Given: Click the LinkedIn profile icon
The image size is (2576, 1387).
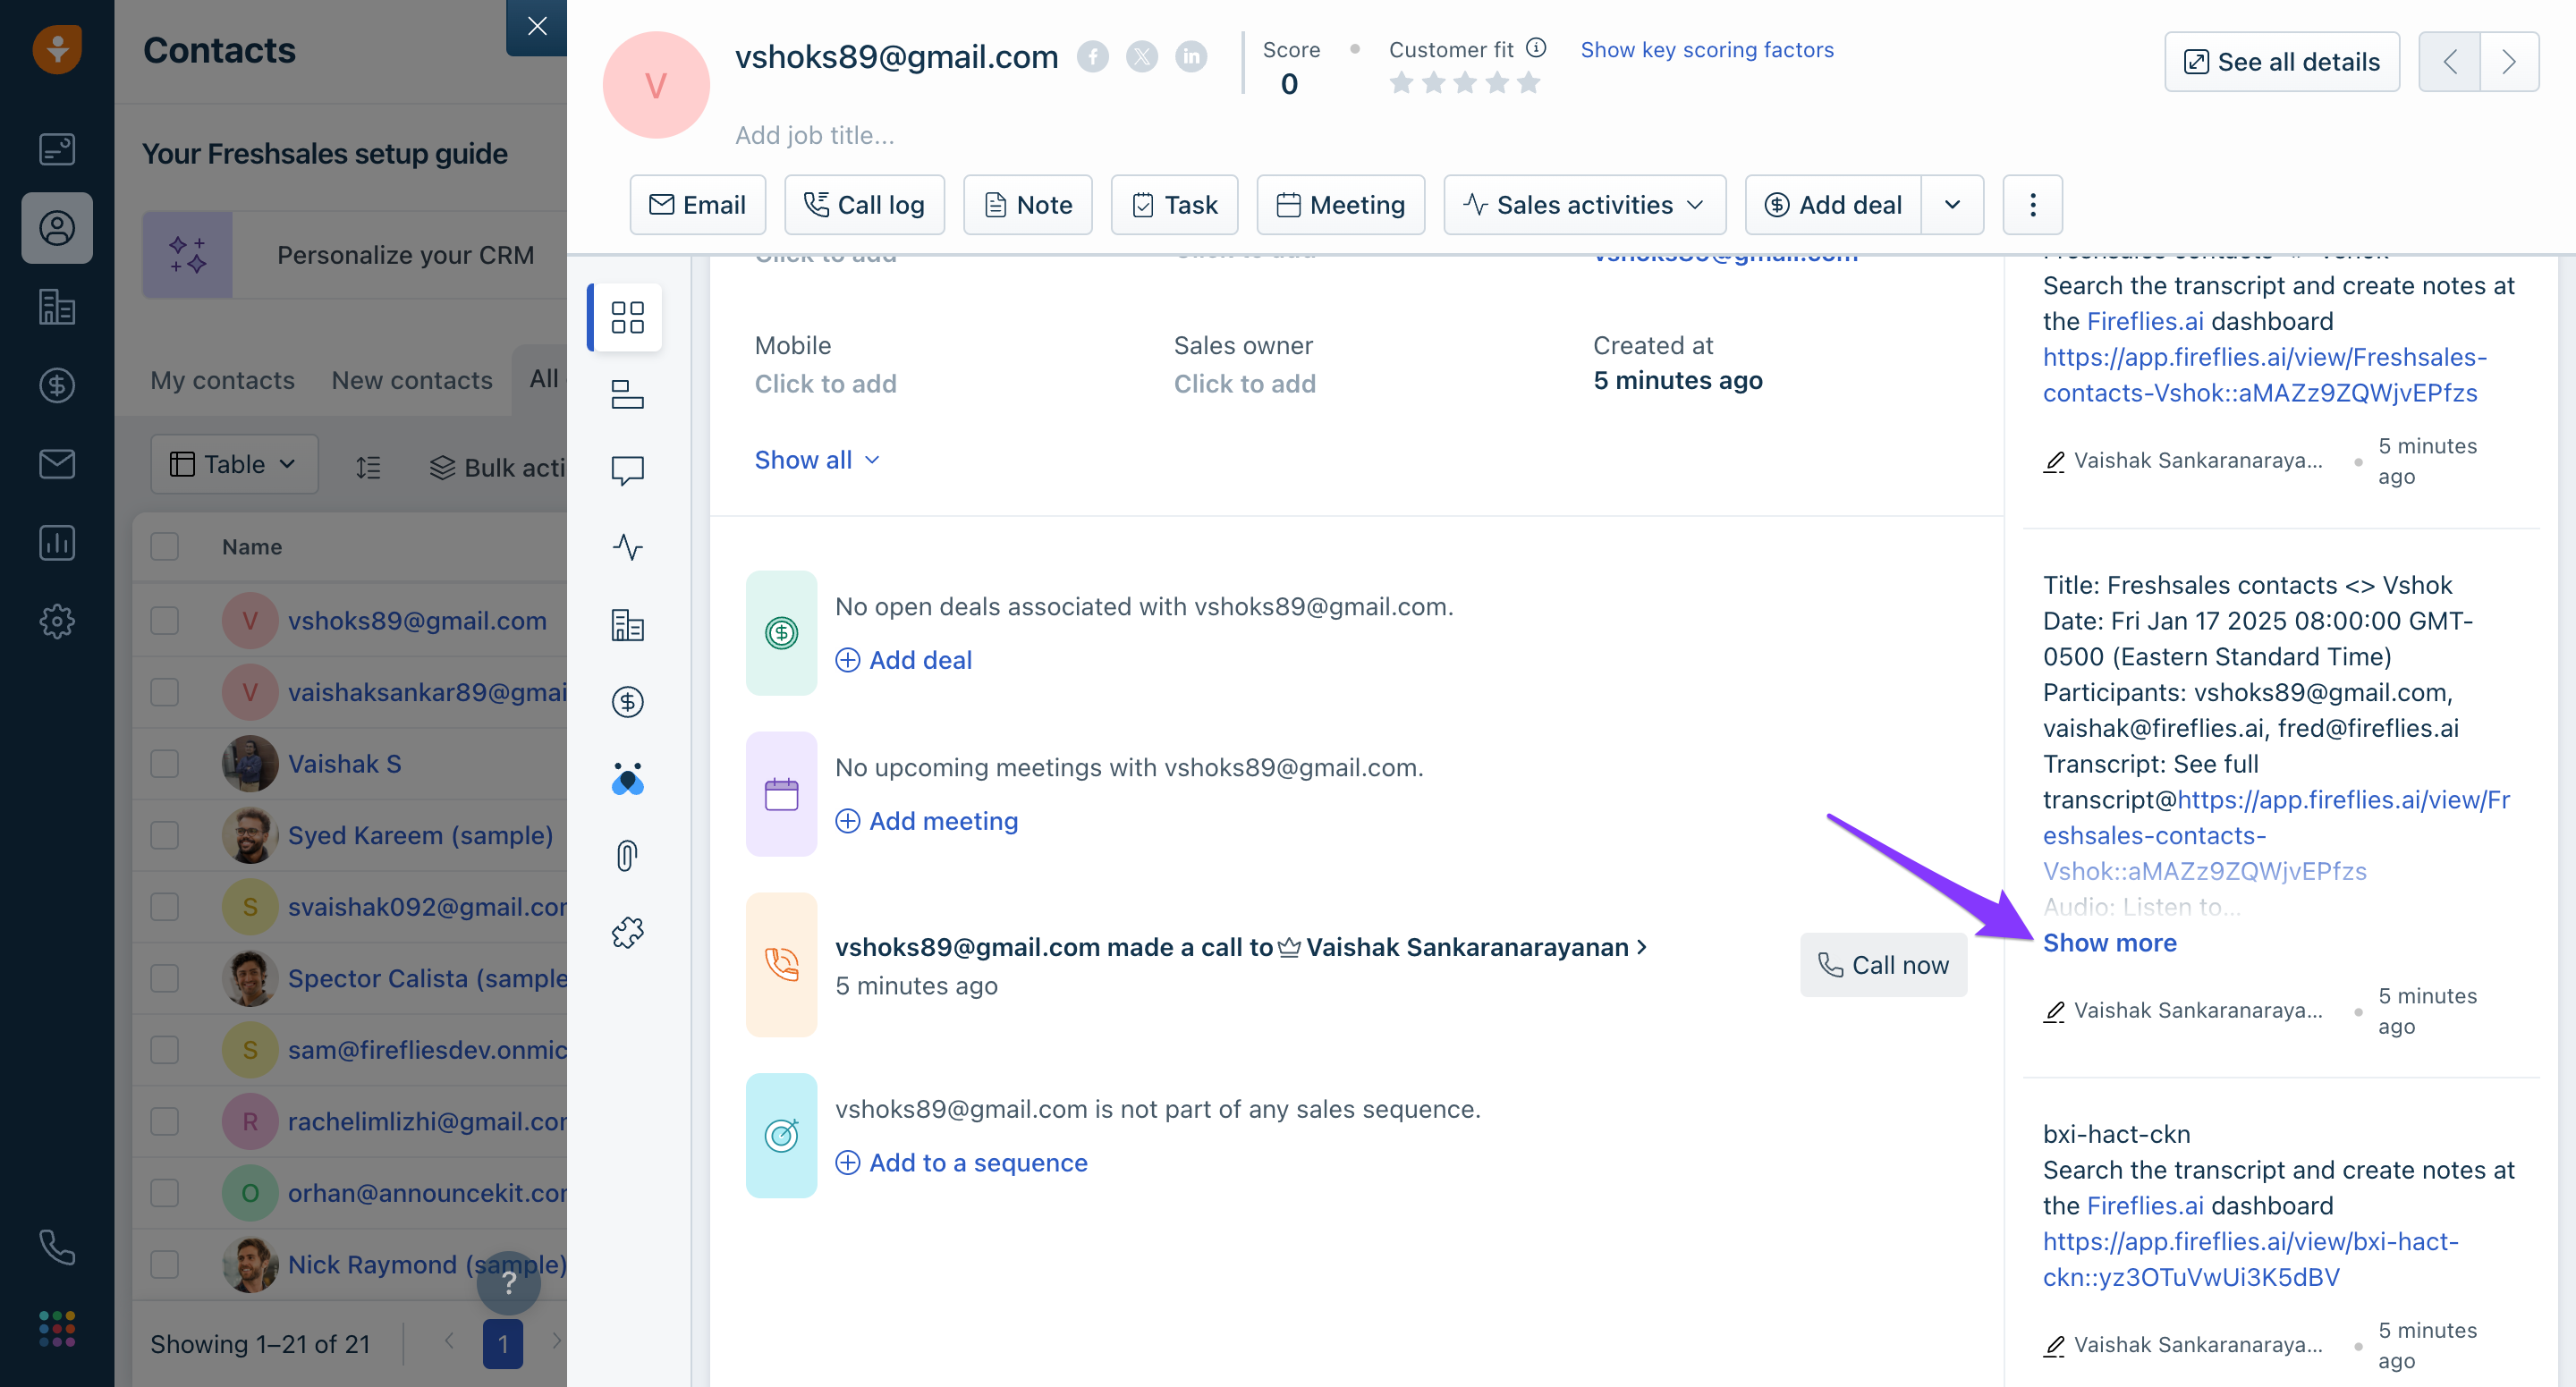Looking at the screenshot, I should pos(1190,57).
